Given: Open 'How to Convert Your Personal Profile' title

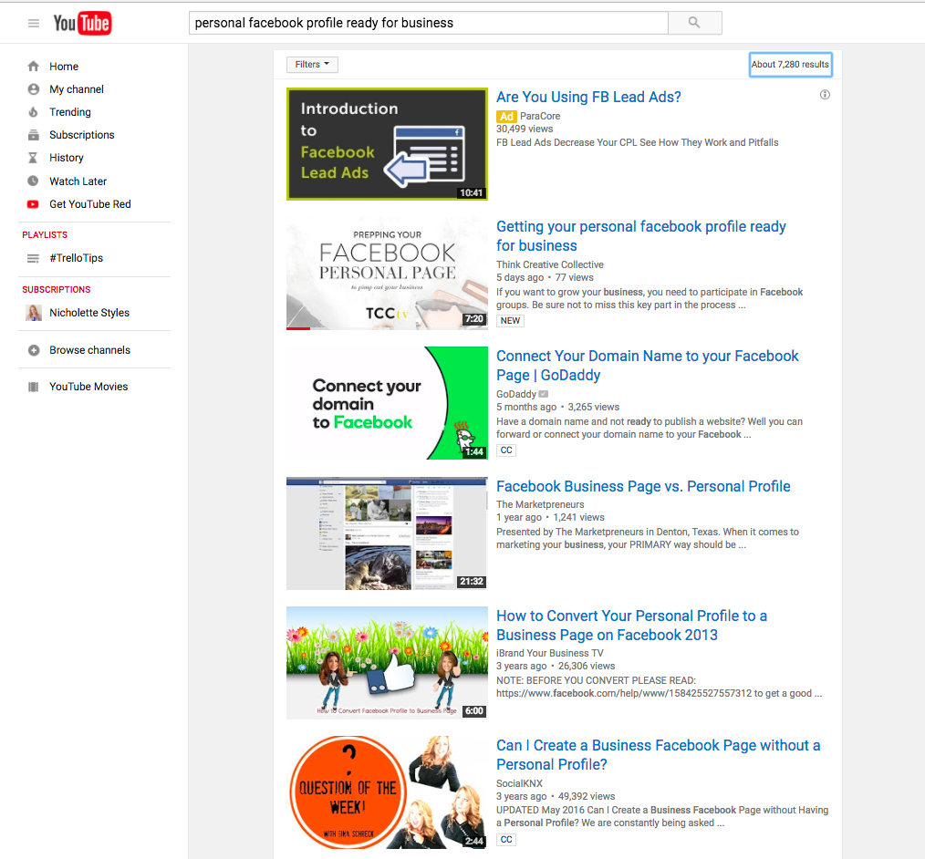Looking at the screenshot, I should click(x=631, y=625).
